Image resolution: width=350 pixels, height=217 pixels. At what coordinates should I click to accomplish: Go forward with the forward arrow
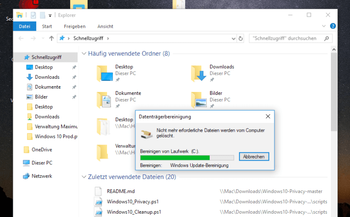pyautogui.click(x=33, y=38)
